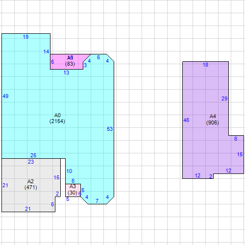Click the 6 dimension in A2's lower notch

click(52, 204)
